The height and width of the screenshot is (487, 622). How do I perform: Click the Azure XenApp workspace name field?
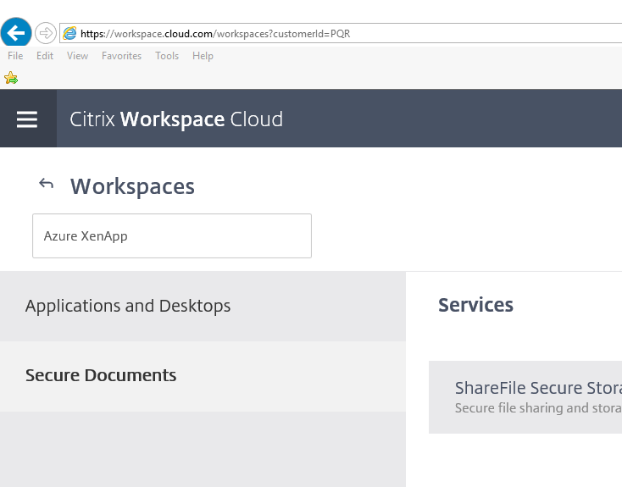click(172, 236)
